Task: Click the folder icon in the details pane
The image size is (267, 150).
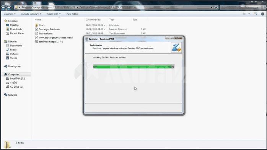Action: pyautogui.click(x=7, y=145)
